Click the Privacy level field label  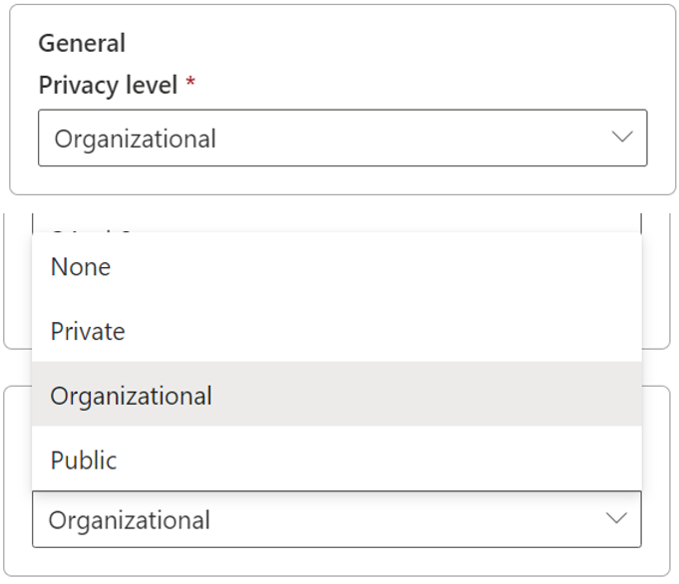pos(108,85)
